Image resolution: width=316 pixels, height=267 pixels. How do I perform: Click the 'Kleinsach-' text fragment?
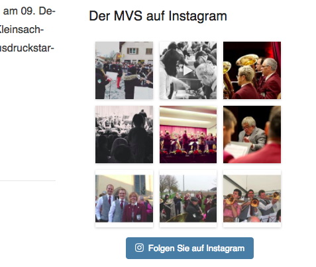click(22, 29)
